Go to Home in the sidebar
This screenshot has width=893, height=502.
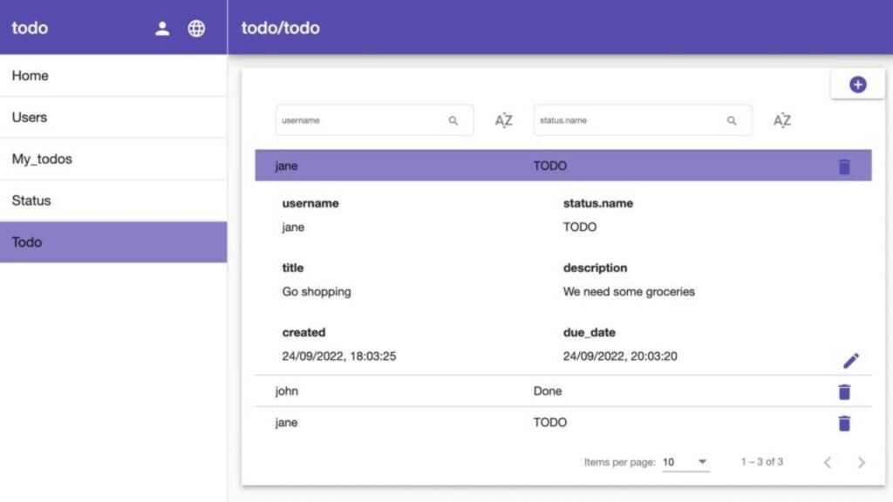pos(113,76)
